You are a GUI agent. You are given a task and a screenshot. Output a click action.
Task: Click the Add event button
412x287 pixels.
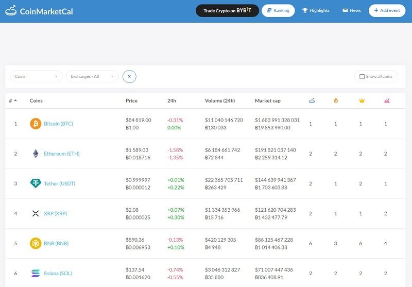tap(387, 10)
